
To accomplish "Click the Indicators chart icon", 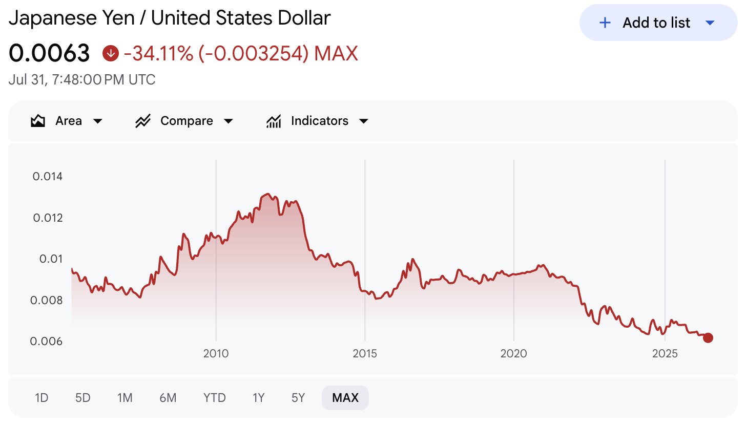I will [x=274, y=121].
